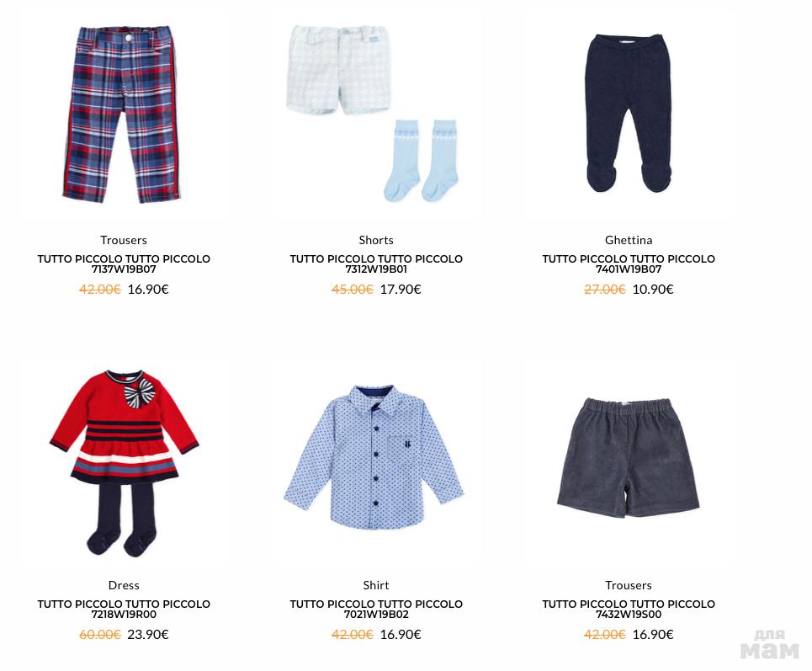Click the watermark logo in the corner
Image resolution: width=812 pixels, height=671 pixels.
[x=770, y=645]
